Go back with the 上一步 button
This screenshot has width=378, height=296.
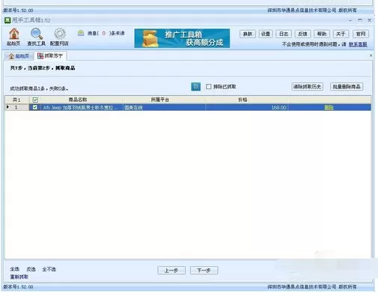pos(171,271)
